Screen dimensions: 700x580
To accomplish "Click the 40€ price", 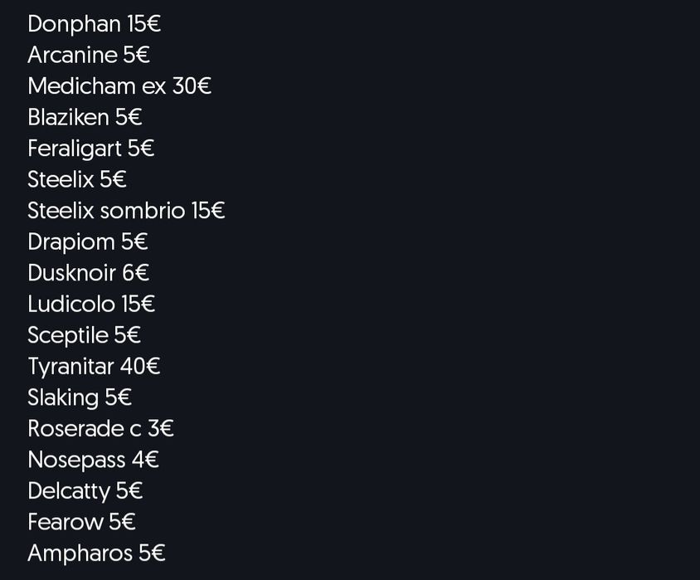I will 140,366.
